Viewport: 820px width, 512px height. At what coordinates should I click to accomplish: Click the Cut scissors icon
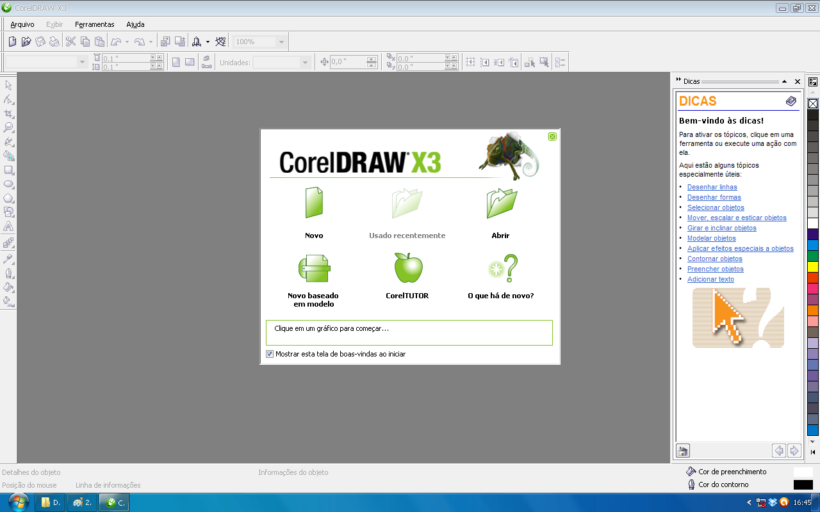[70, 42]
